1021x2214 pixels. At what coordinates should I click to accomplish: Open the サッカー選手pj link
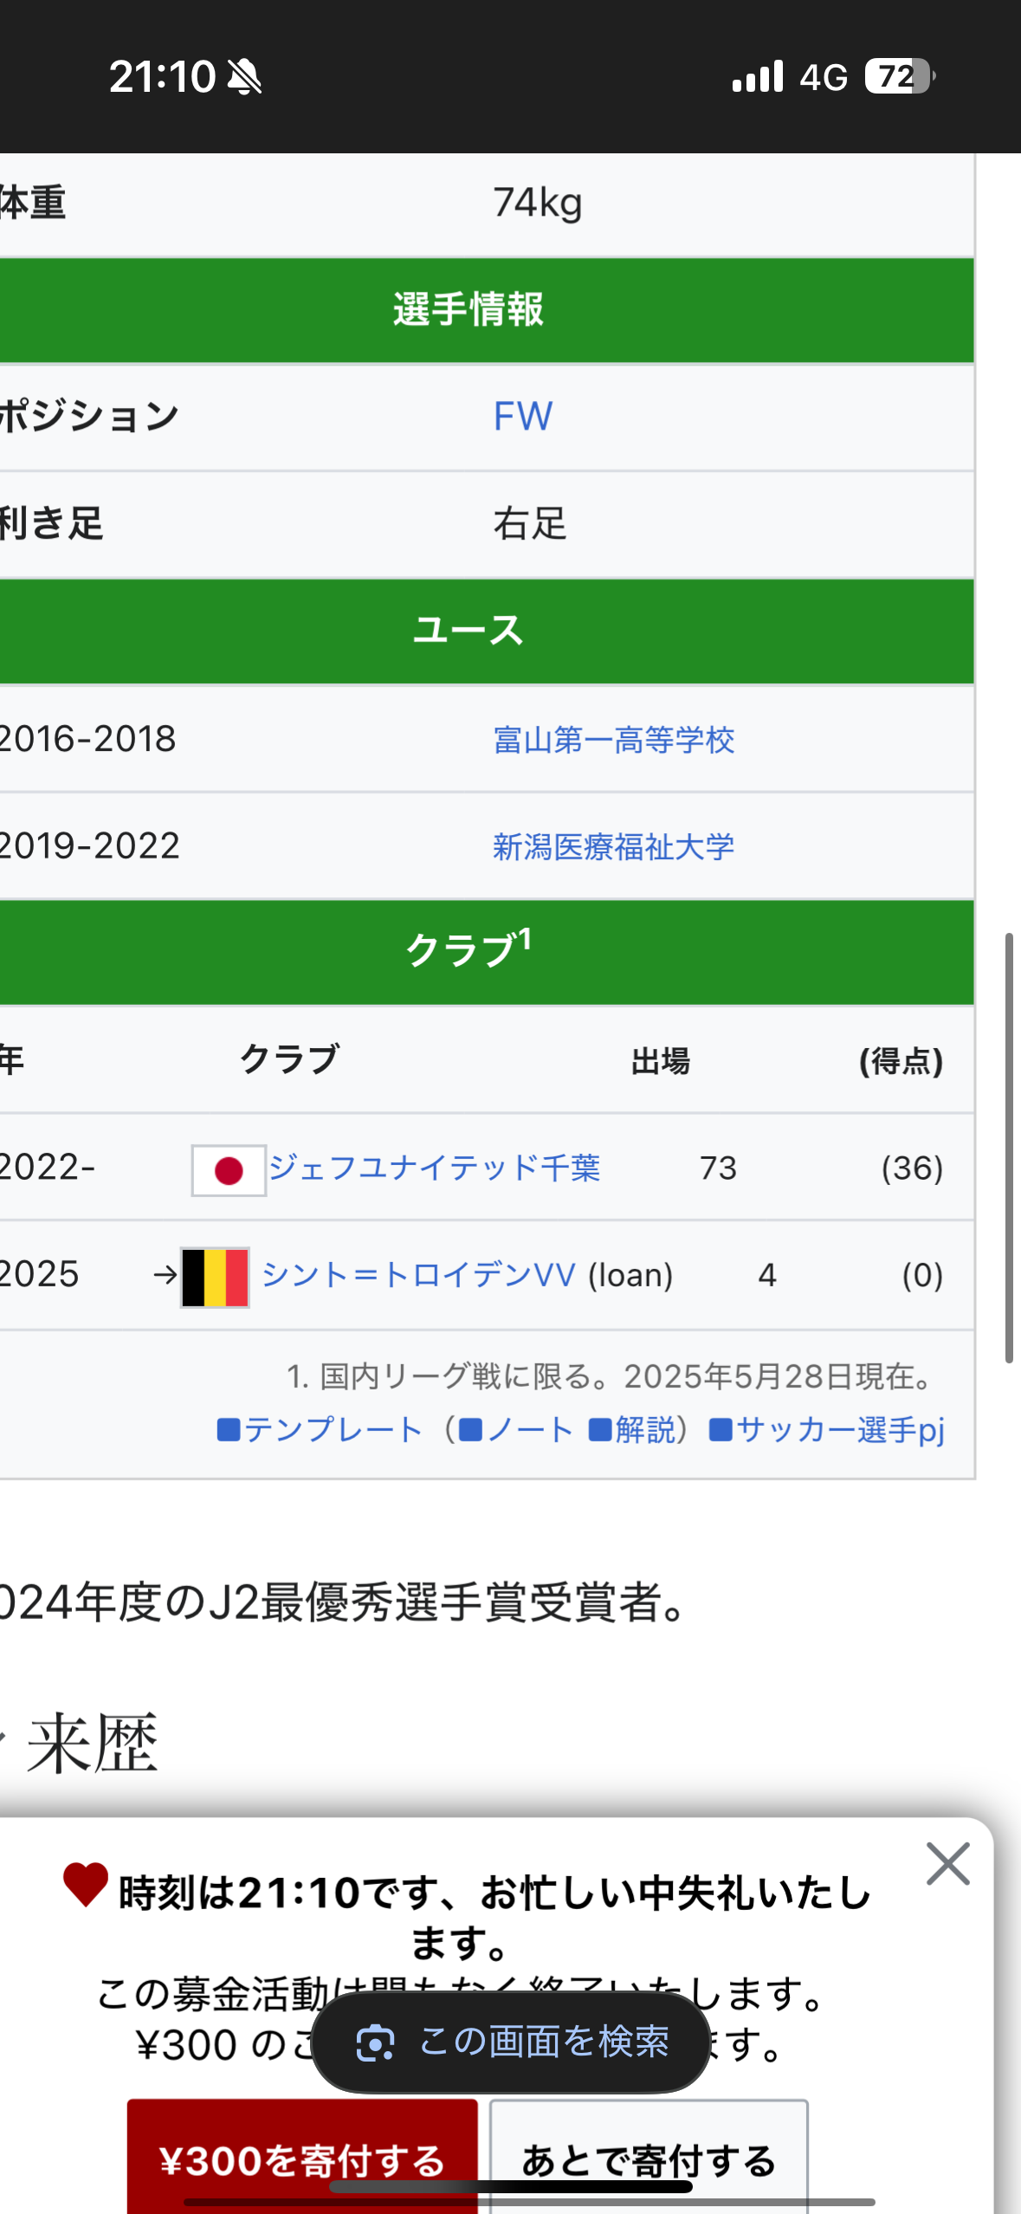click(x=839, y=1429)
